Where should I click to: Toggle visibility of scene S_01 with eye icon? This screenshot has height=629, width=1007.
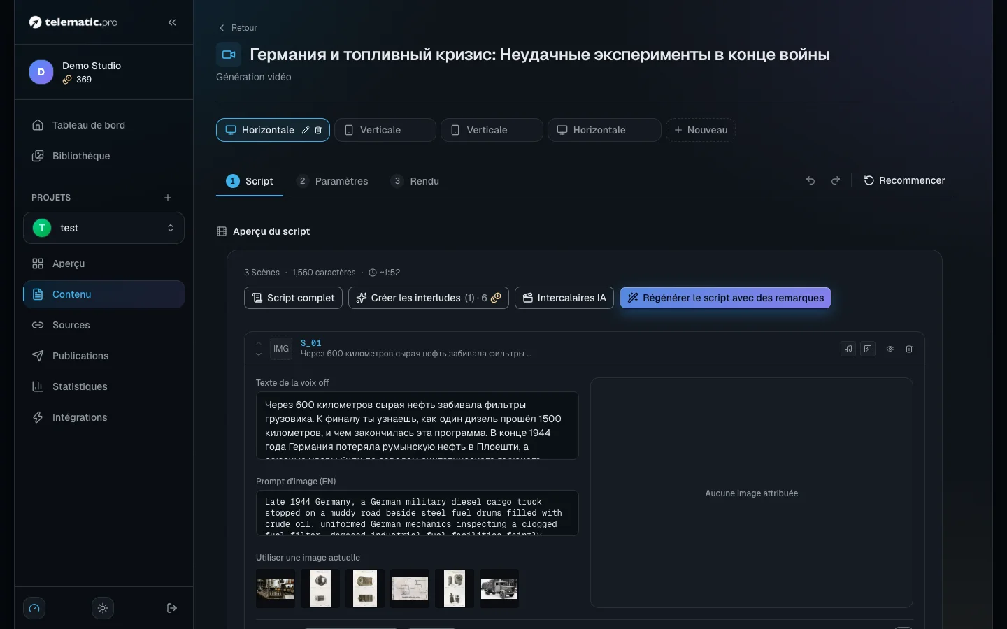(x=890, y=349)
